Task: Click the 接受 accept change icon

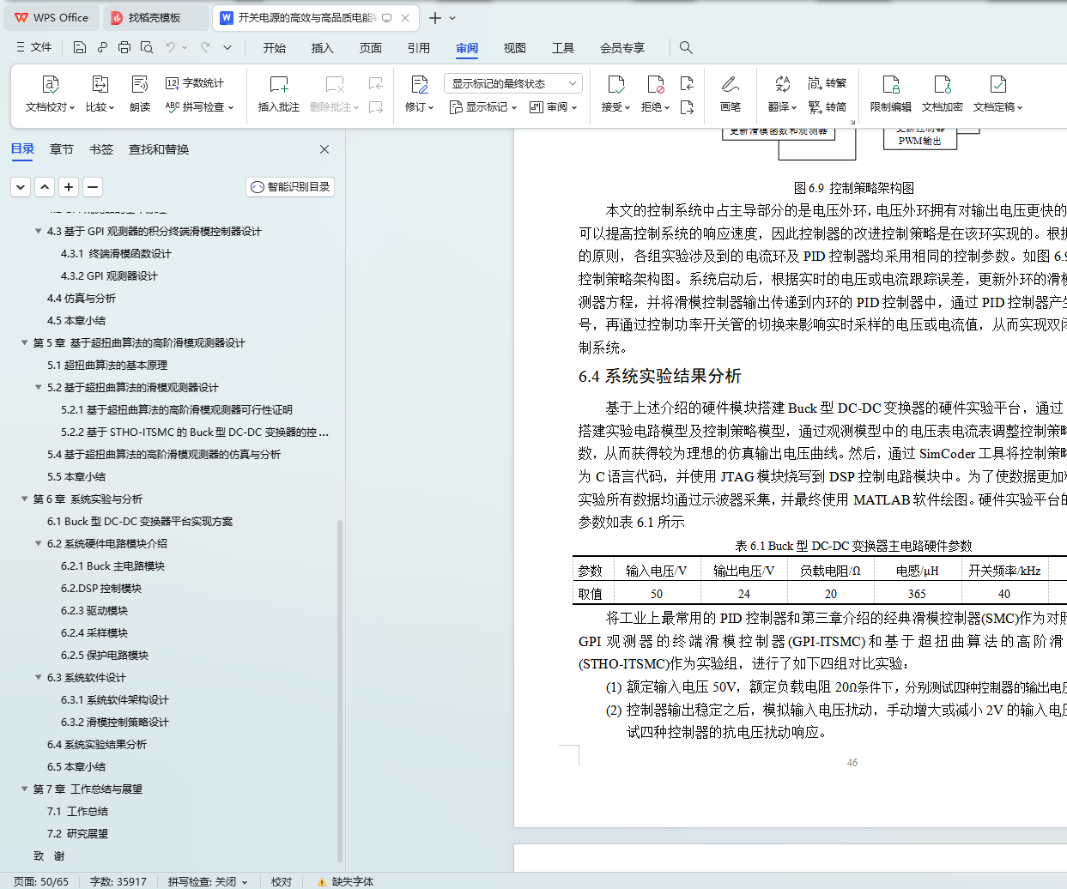Action: [x=615, y=85]
